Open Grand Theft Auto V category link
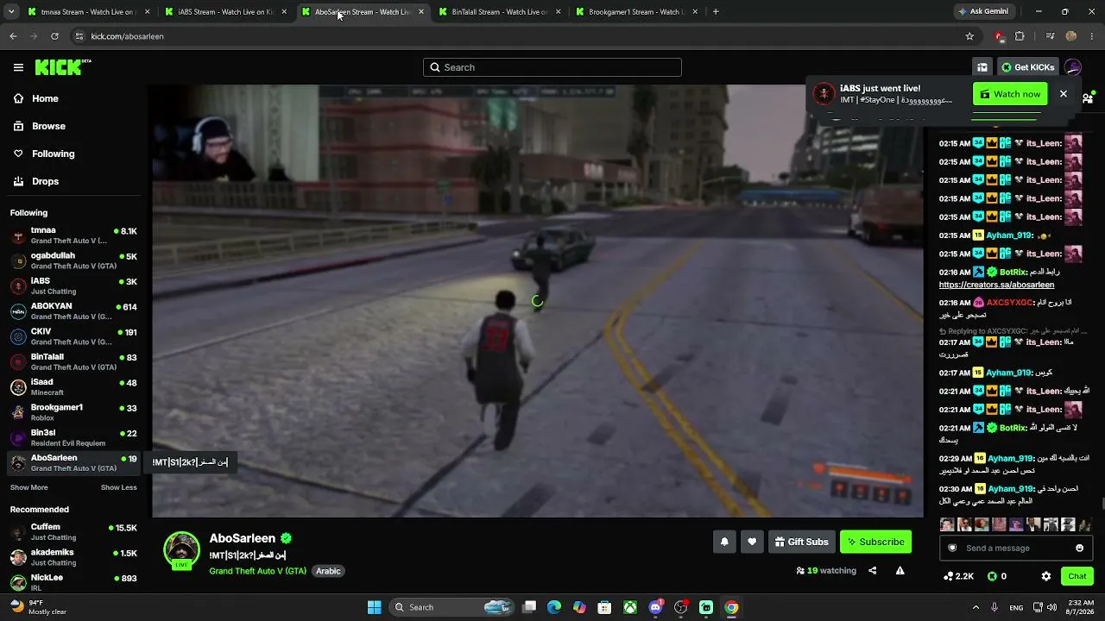 coord(257,571)
